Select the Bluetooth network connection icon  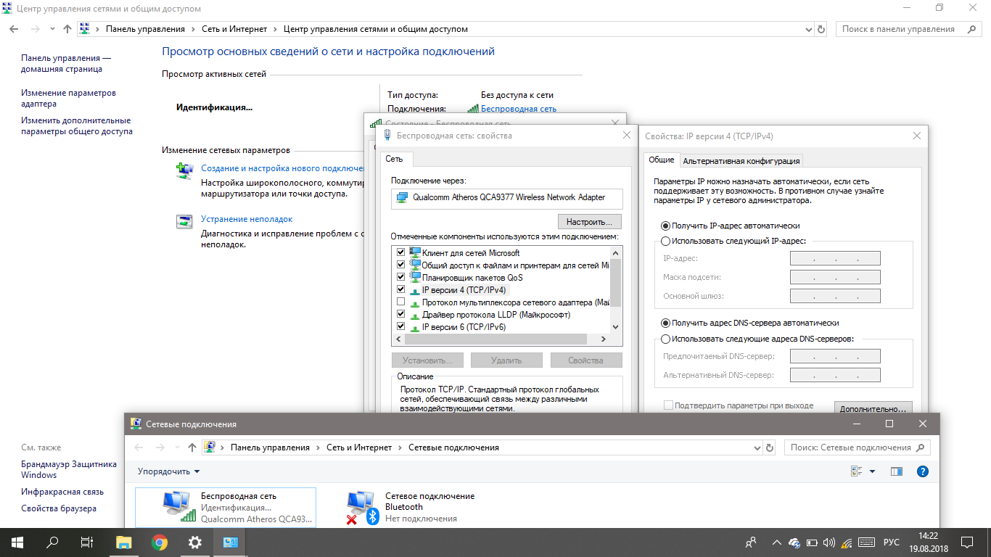point(363,506)
